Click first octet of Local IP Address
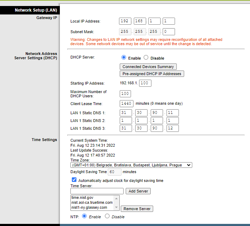This screenshot has height=226, width=250. pyautogui.click(x=125, y=21)
